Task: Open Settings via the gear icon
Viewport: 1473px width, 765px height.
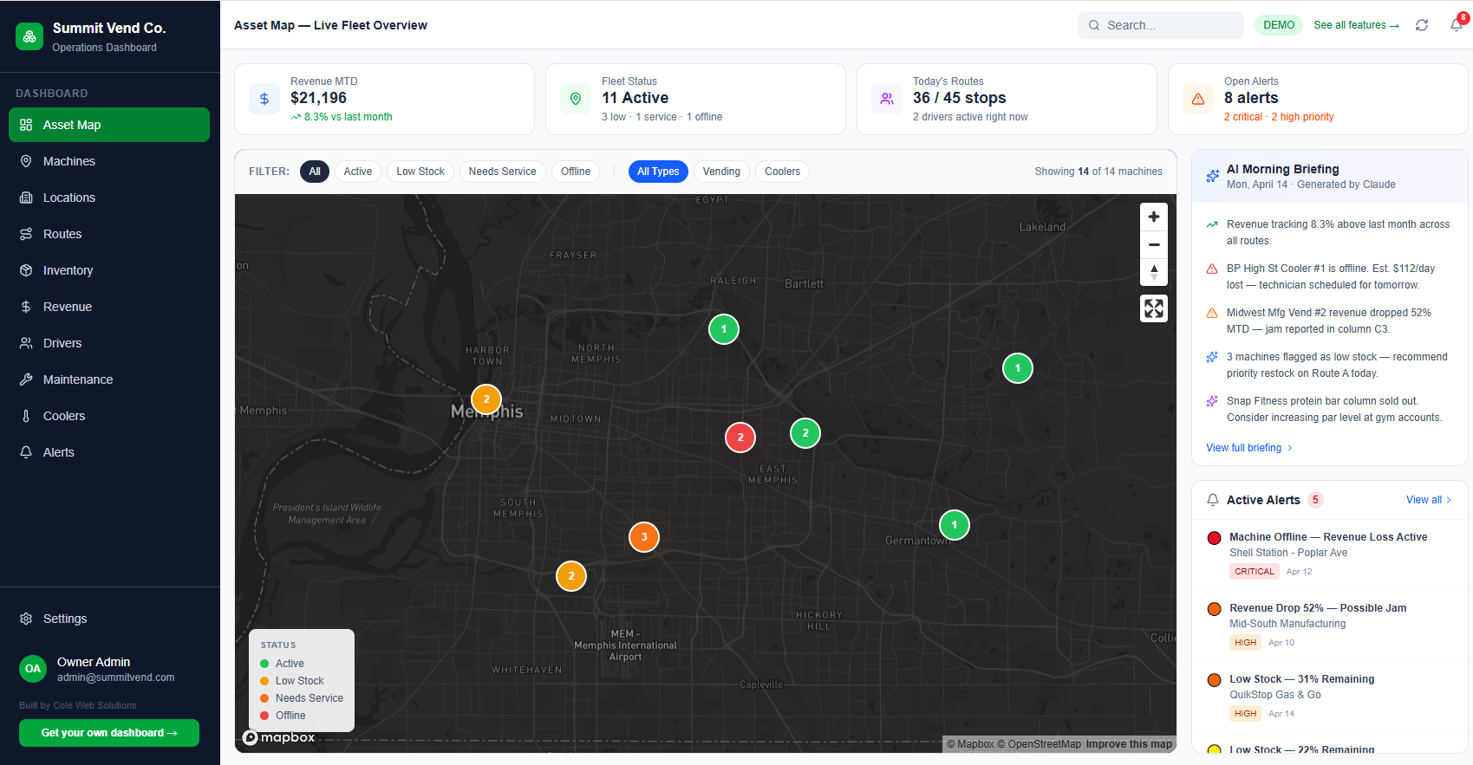Action: (26, 619)
